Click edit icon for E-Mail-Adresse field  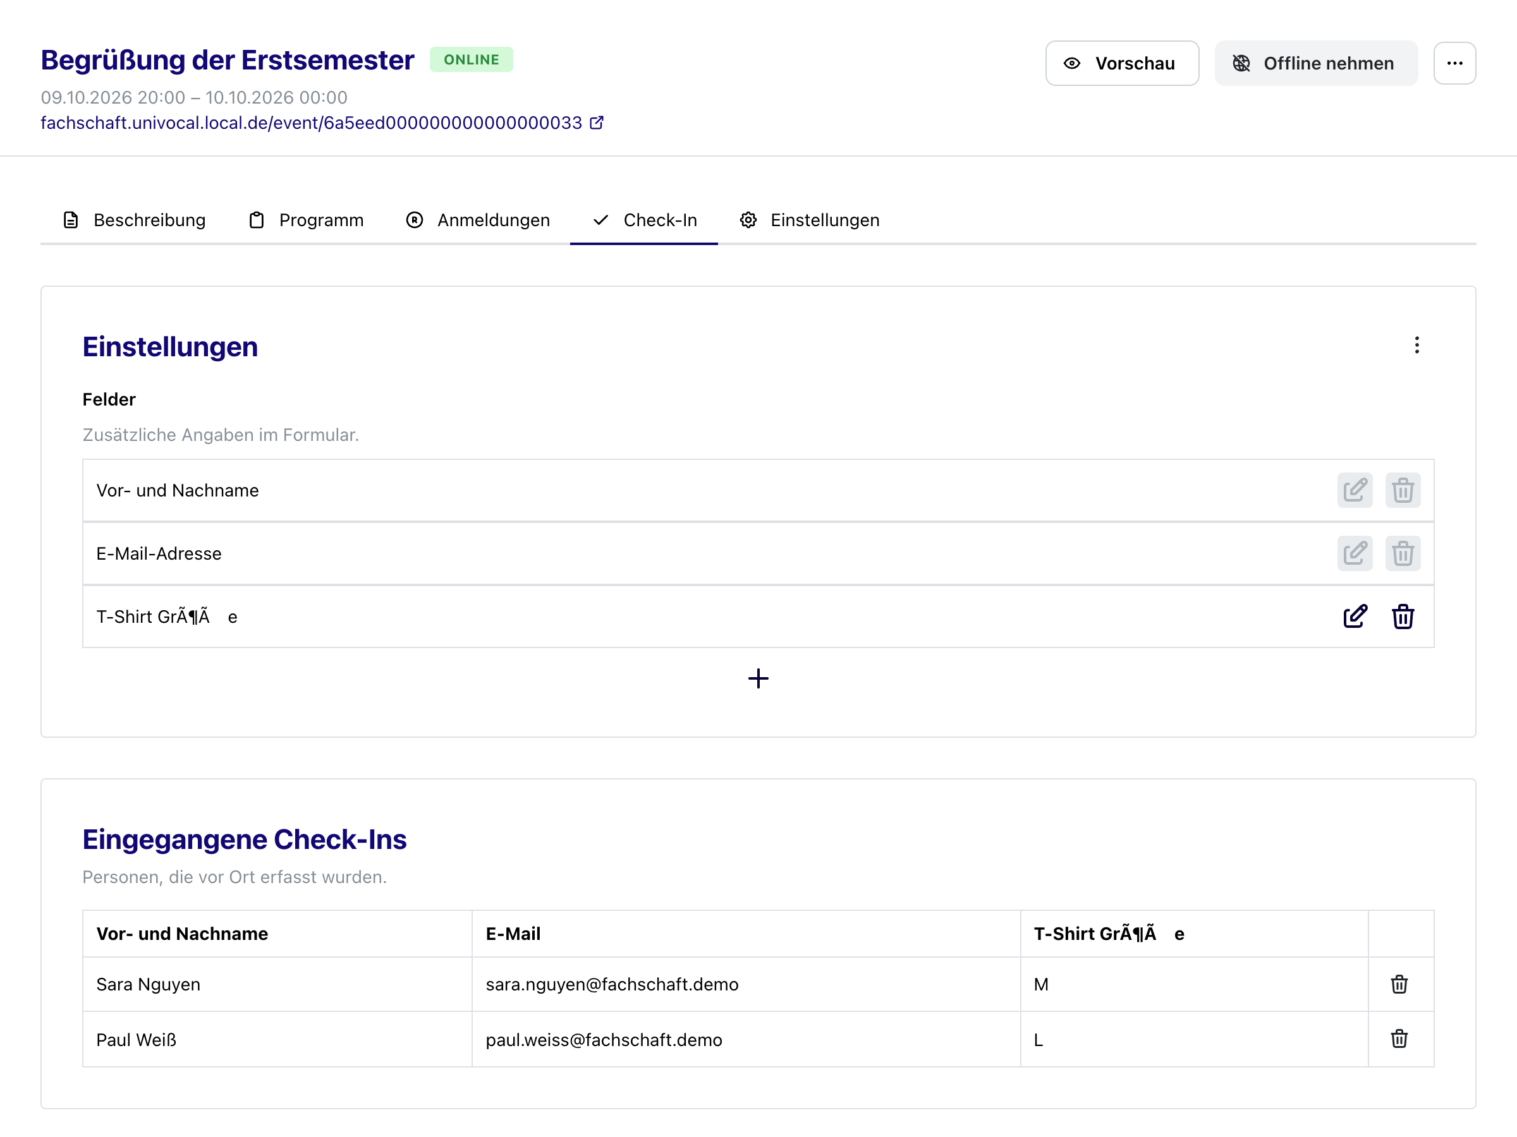coord(1355,553)
